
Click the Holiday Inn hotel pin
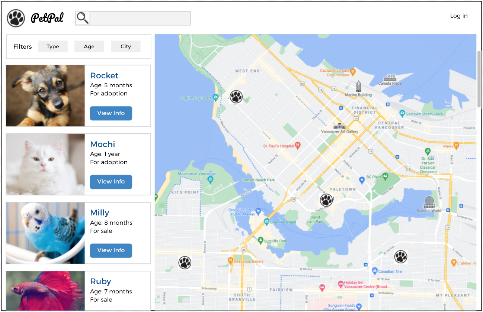[340, 284]
